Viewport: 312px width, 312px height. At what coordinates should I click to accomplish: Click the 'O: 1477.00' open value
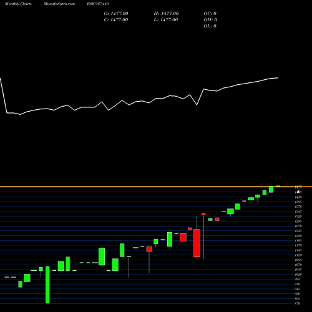(x=116, y=14)
